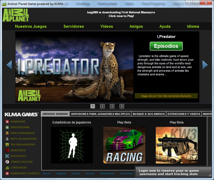This screenshot has height=180, width=214.
Task: Click the Login now to reserve username banner
Action: click(x=173, y=172)
